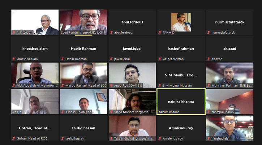Click the champak barua name label

click(223, 112)
